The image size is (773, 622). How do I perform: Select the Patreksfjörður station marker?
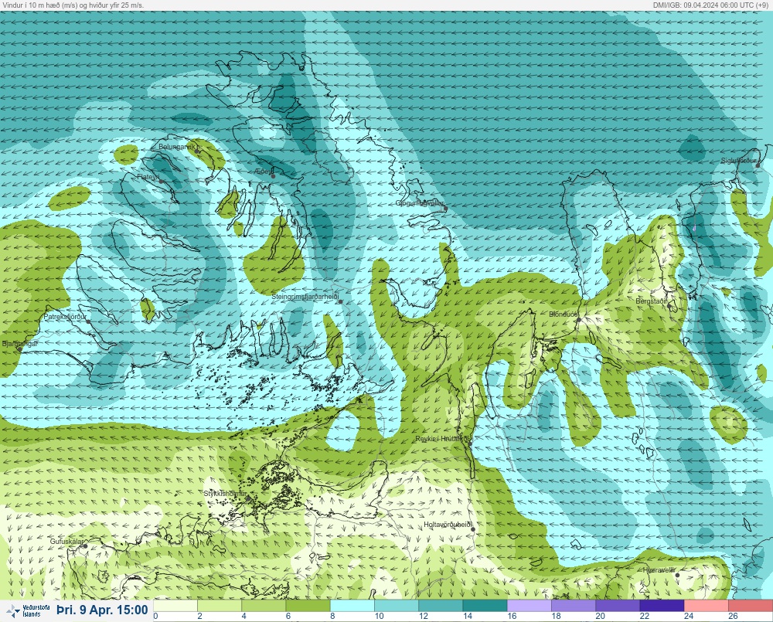point(88,321)
